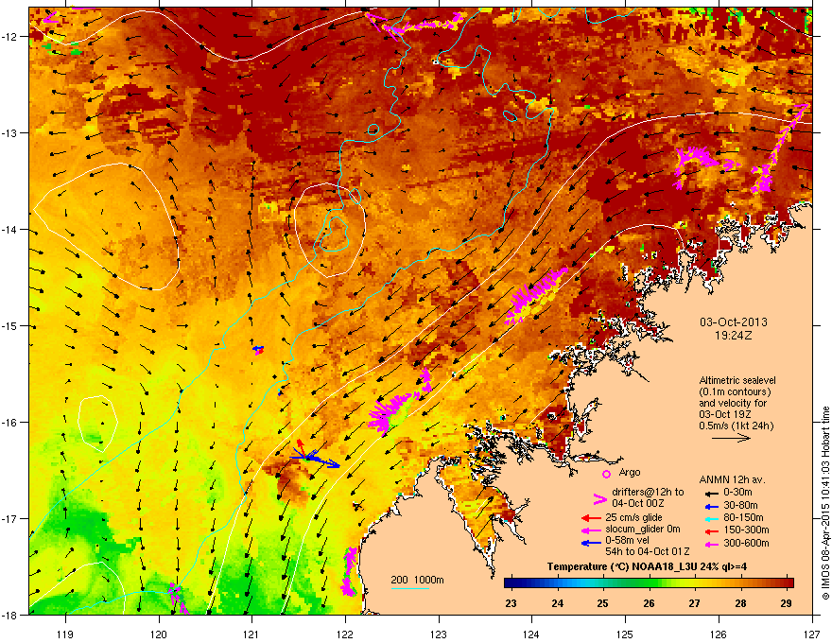Screen dimensions: 832x643
Task: Click the 123 longitude axis label
Action: click(x=439, y=634)
